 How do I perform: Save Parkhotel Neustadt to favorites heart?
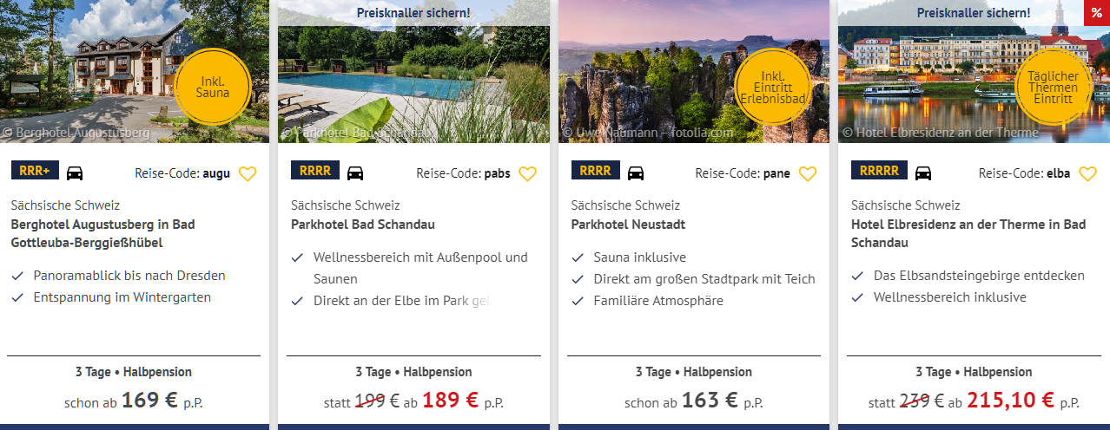tap(808, 173)
